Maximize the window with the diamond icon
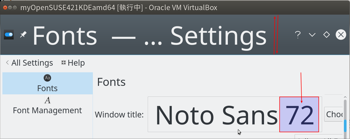This screenshot has width=350, height=139. pos(326,35)
